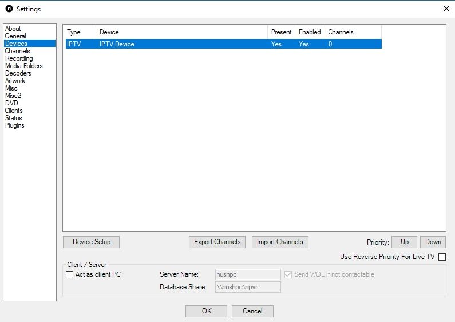Viewport: 455px width, 322px height.
Task: Click Import Channels button
Action: pyautogui.click(x=280, y=242)
